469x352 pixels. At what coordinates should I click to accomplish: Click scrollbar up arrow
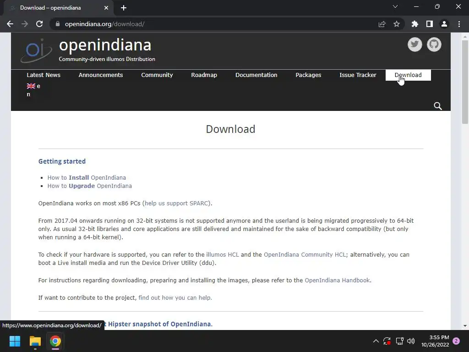pyautogui.click(x=465, y=37)
